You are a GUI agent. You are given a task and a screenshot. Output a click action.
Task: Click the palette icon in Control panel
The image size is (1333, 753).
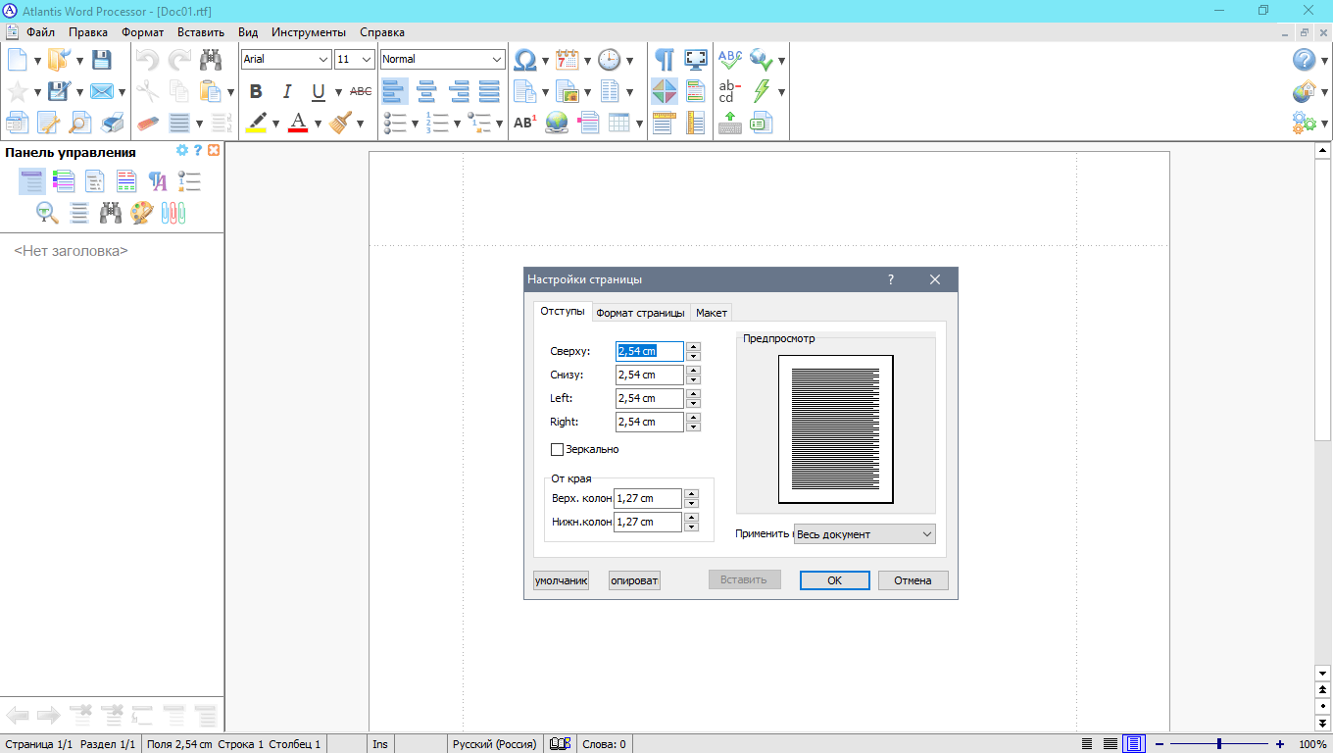pos(142,213)
